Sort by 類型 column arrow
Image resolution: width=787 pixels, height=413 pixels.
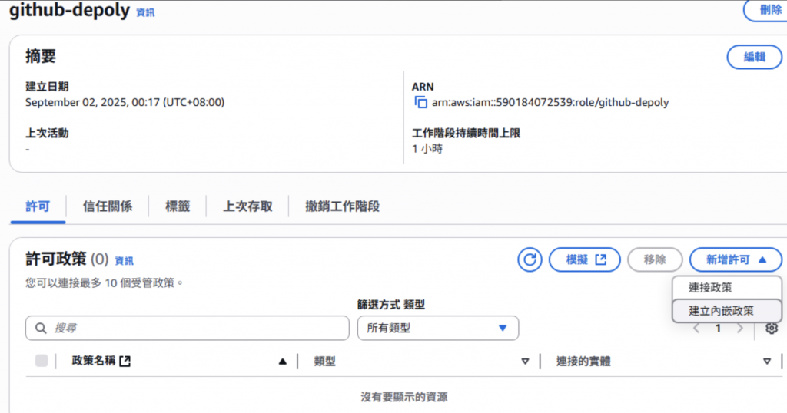[x=525, y=362]
